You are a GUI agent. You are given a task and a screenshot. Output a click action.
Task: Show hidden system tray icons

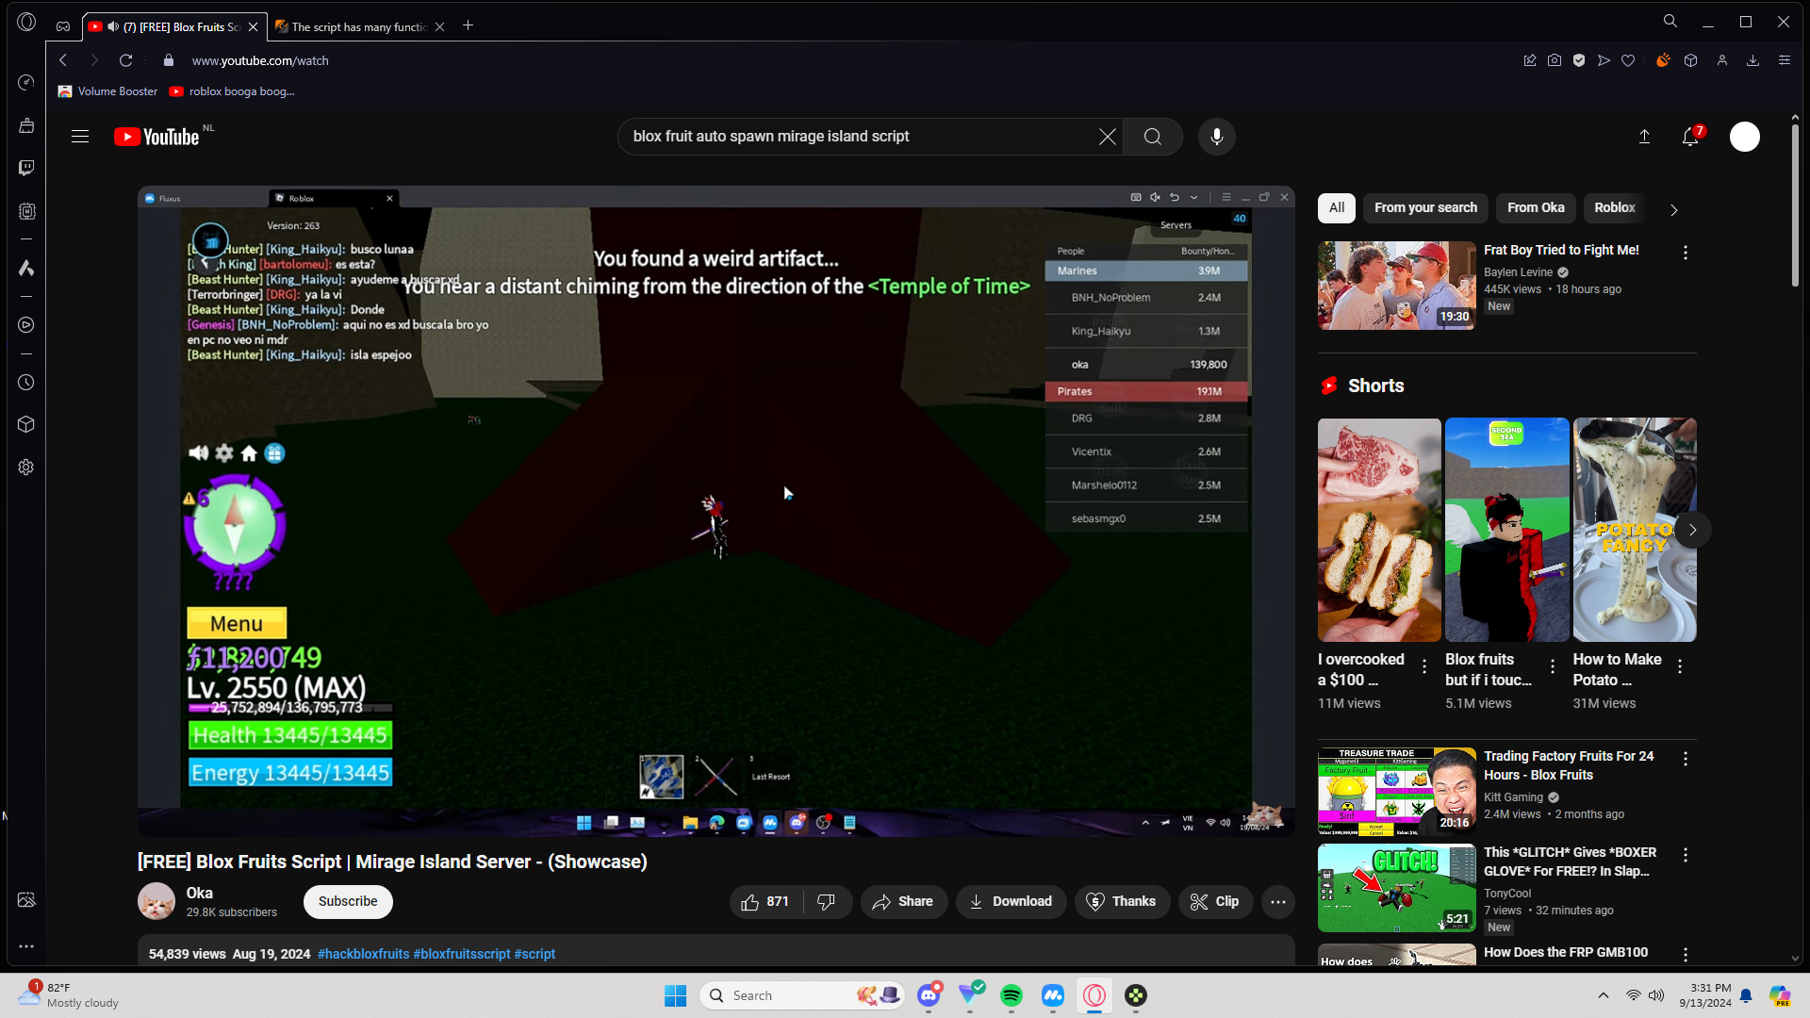(1604, 995)
